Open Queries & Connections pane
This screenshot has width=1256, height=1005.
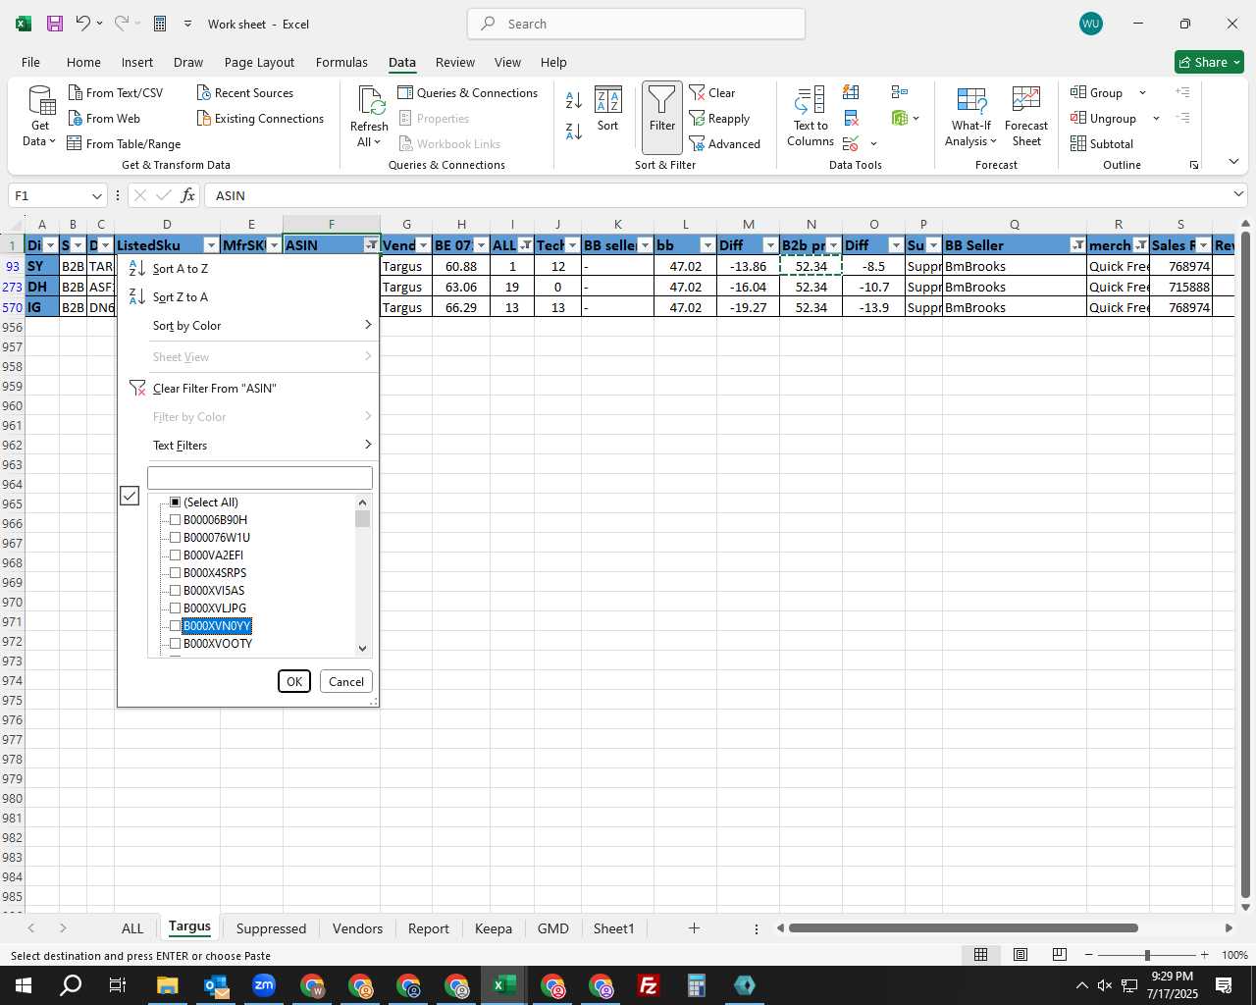click(x=467, y=92)
